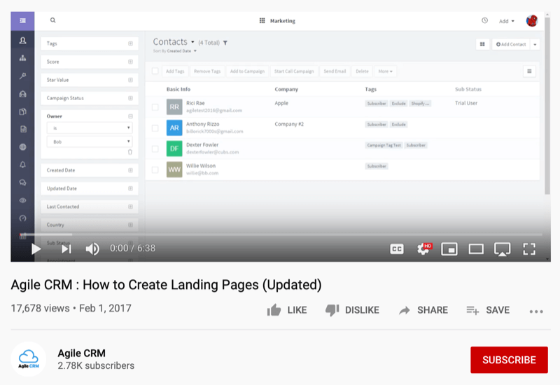The width and height of the screenshot is (560, 385).
Task: Delete Owner filter trash icon
Action: (130, 152)
